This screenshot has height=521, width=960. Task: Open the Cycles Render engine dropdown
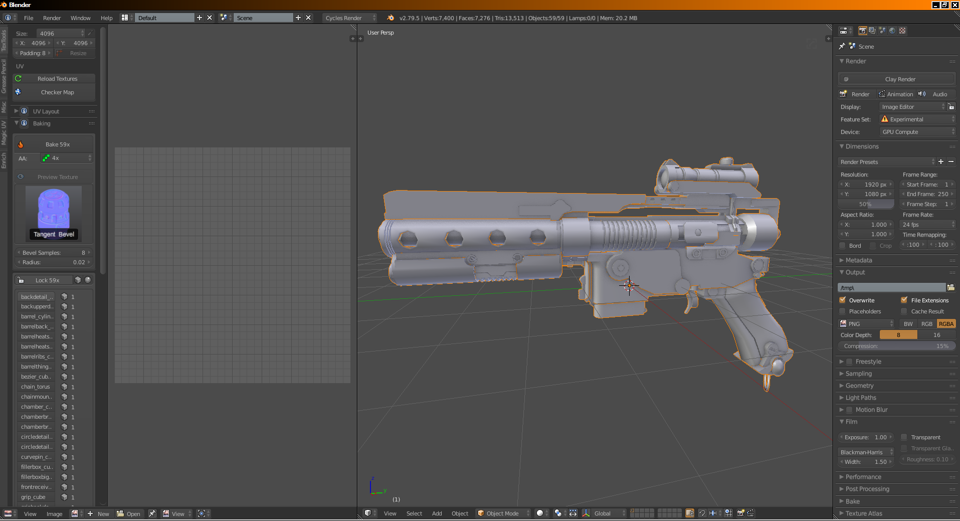click(349, 18)
